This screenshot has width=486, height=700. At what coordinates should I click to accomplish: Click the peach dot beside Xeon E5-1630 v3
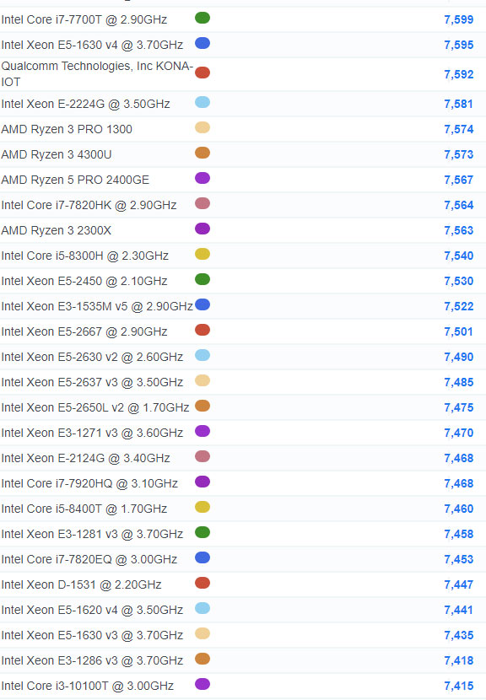click(x=202, y=633)
